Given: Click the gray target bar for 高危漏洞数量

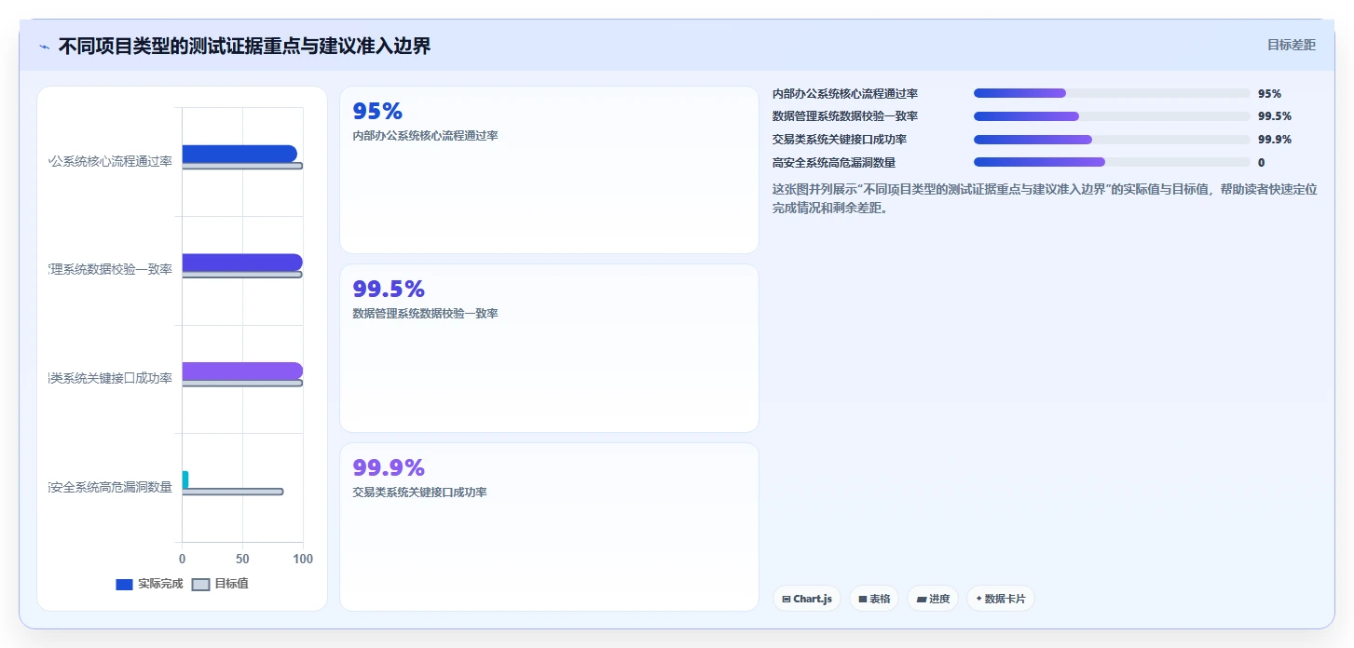Looking at the screenshot, I should tap(233, 492).
